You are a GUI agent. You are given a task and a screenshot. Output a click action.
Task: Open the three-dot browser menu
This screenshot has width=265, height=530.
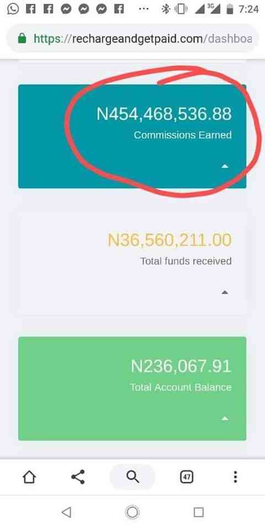click(x=235, y=477)
